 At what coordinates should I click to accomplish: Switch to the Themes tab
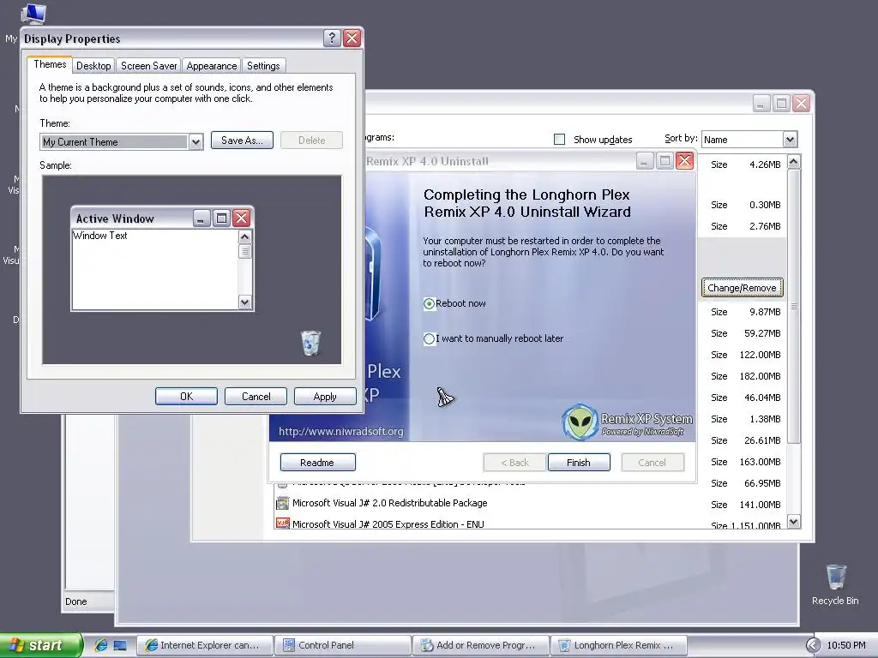pos(50,64)
